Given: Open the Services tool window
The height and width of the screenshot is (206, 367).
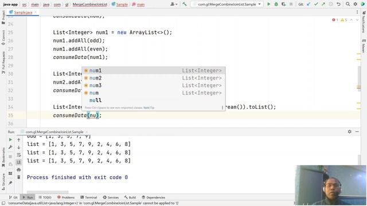Looking at the screenshot, I should 111,197.
